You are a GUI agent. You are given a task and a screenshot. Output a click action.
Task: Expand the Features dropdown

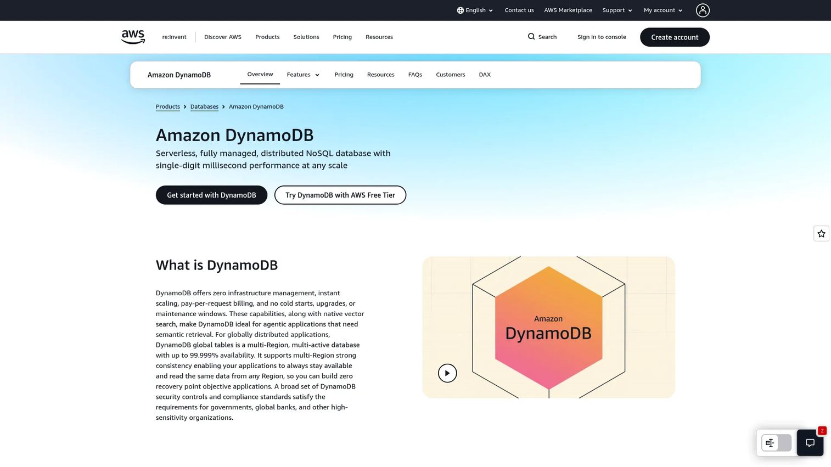point(303,75)
